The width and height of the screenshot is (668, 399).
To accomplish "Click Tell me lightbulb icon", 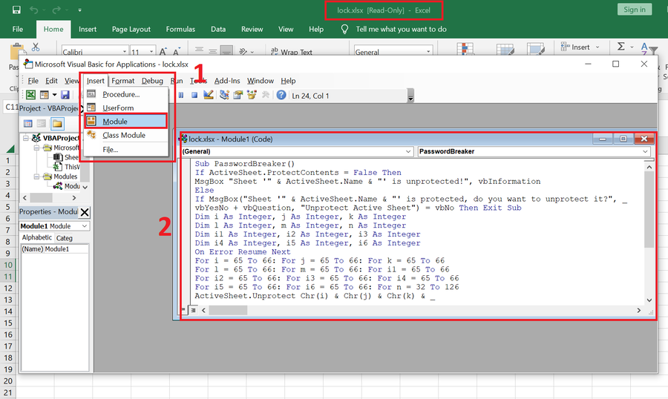I will point(344,29).
